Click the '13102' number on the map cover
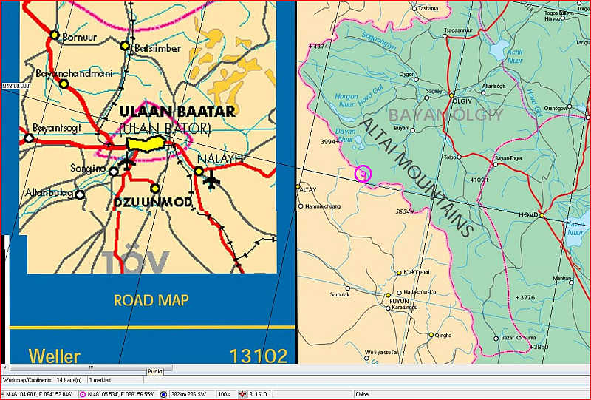 pos(259,356)
